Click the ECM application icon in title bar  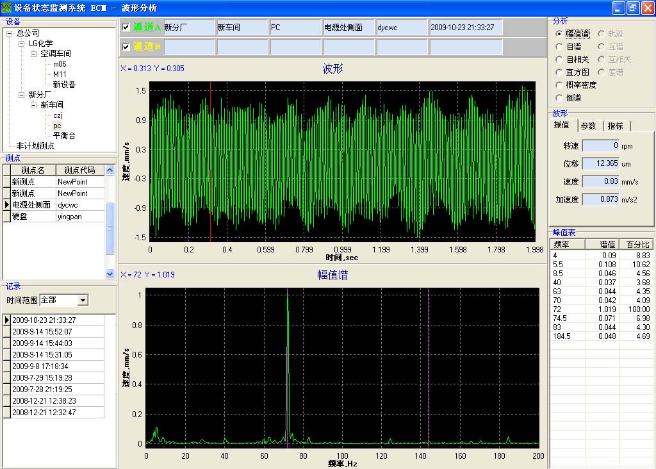point(6,8)
